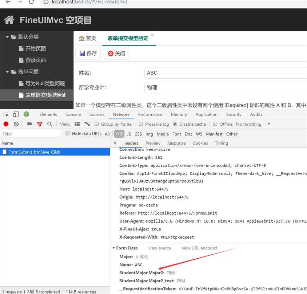Image resolution: width=307 pixels, height=294 pixels.
Task: Enable the Group by frame checkbox
Action: tap(96, 124)
